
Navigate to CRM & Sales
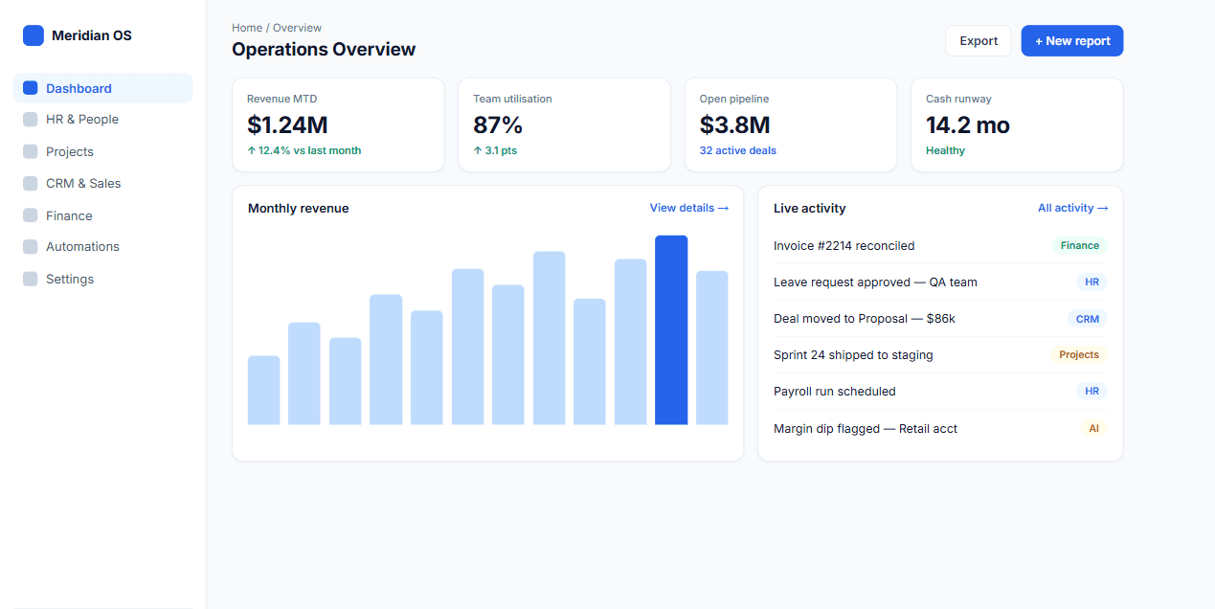[103, 183]
